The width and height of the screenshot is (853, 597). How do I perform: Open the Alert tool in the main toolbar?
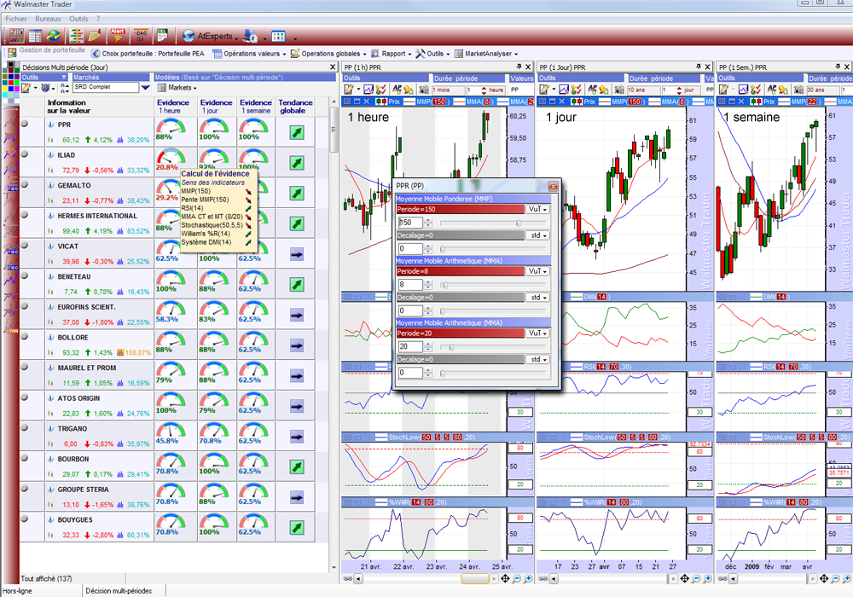tap(118, 36)
